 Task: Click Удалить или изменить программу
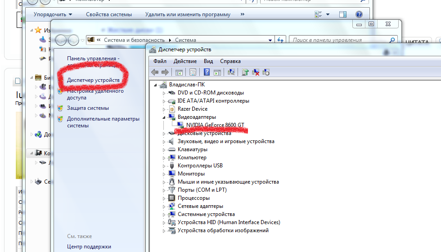(x=188, y=14)
